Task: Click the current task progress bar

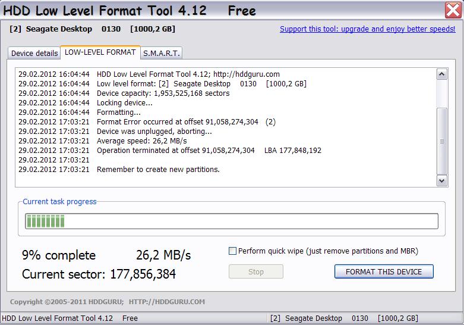Action: click(232, 221)
